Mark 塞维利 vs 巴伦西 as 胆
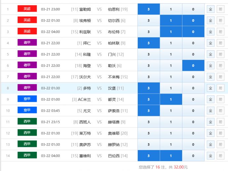The width and height of the screenshot is (228, 171). (220, 156)
